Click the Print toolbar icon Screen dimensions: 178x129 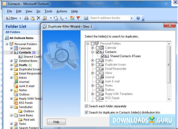tap(26, 18)
